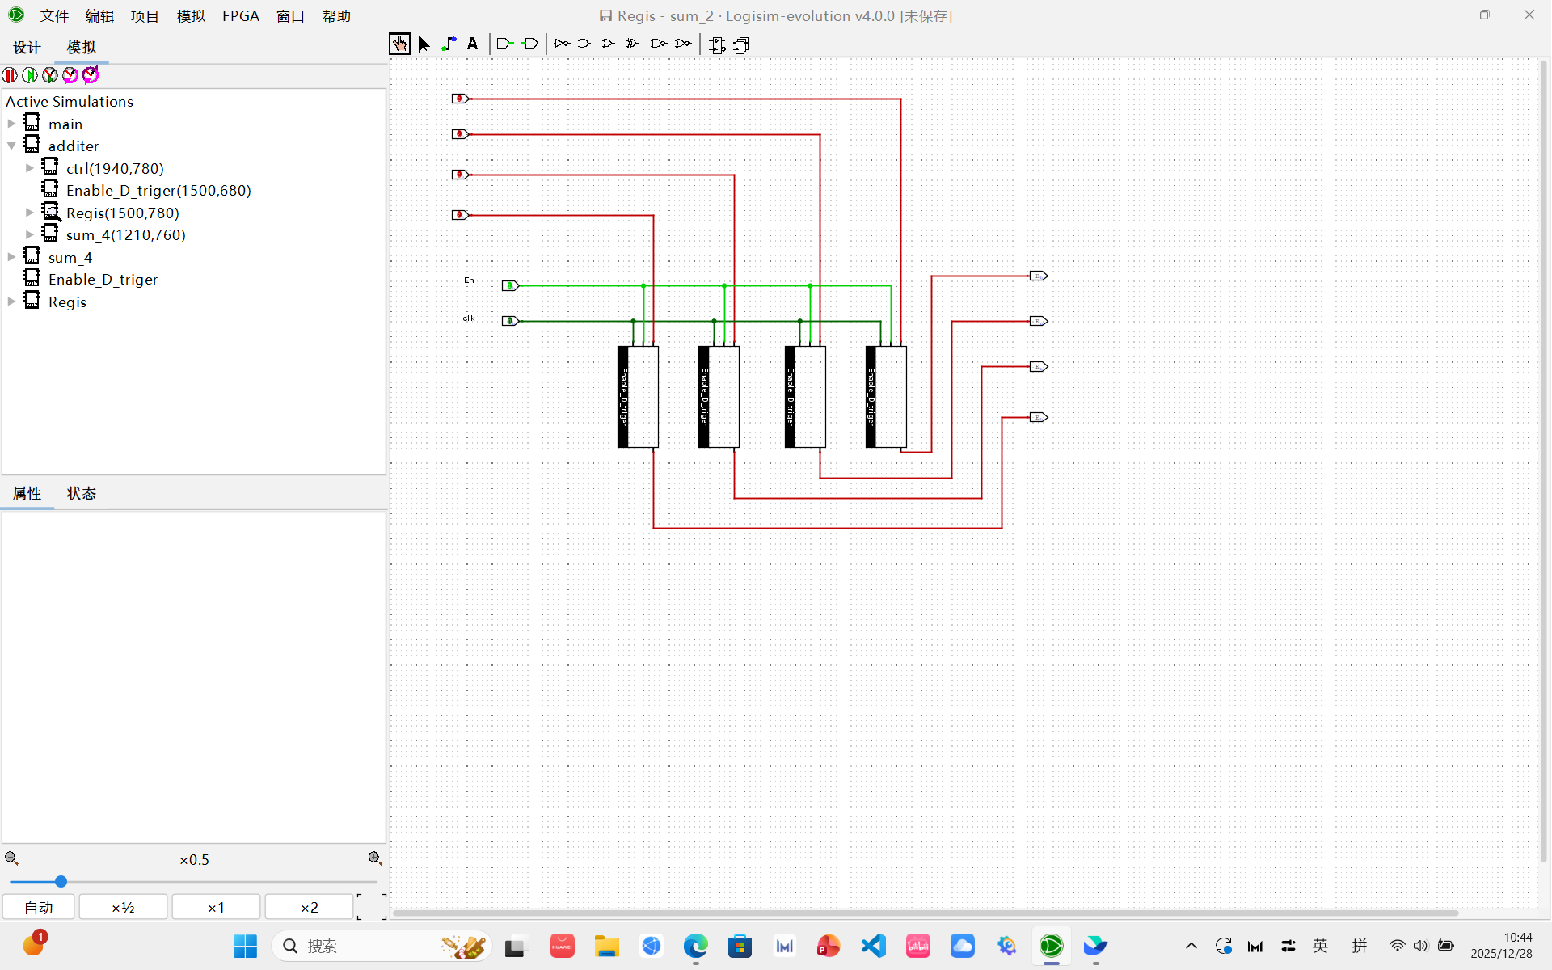This screenshot has width=1552, height=970.
Task: Add an input pin from toolbar
Action: [x=505, y=44]
